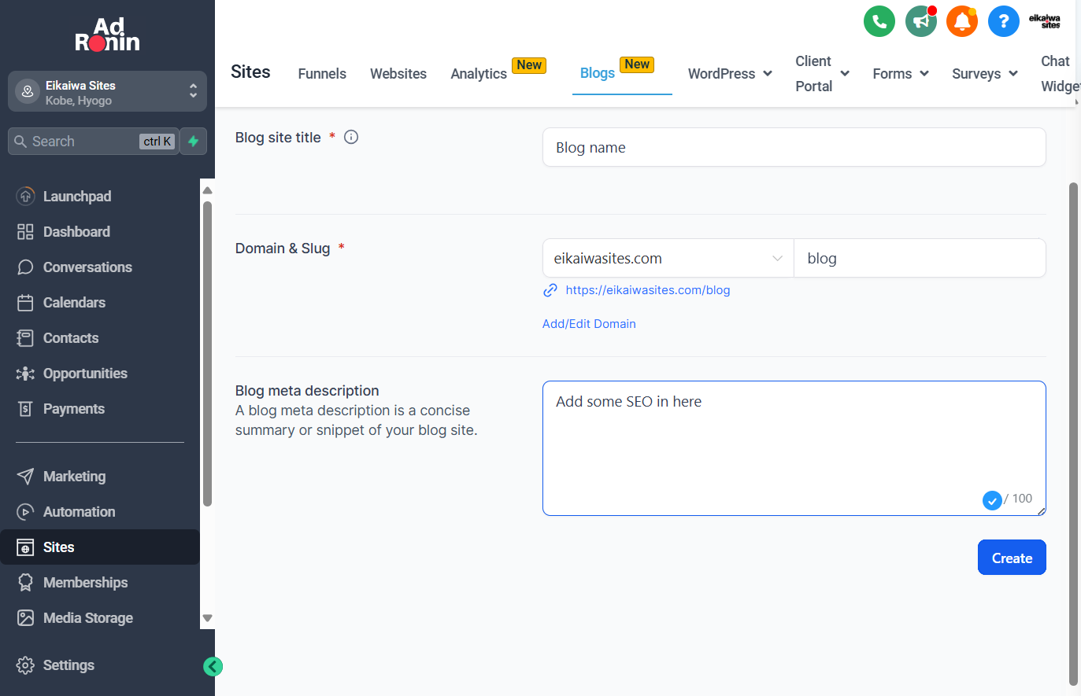The height and width of the screenshot is (696, 1081).
Task: Click info icon next to Blog site title
Action: 352,137
